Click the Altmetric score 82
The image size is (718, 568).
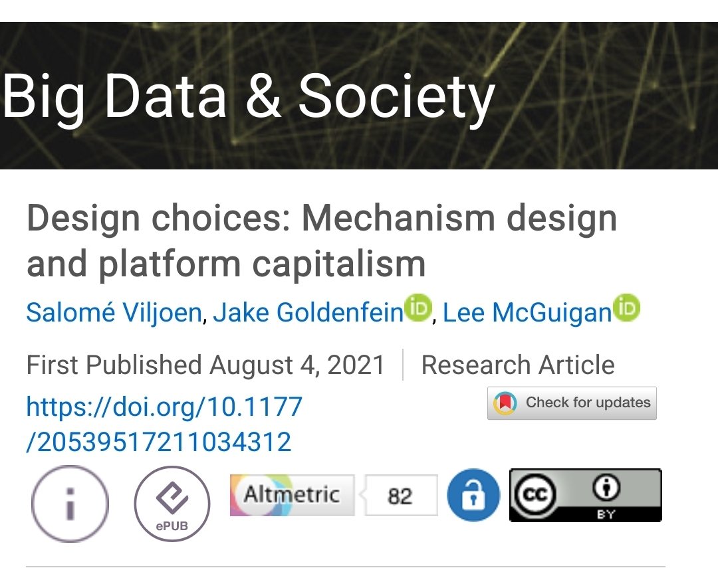(x=400, y=496)
